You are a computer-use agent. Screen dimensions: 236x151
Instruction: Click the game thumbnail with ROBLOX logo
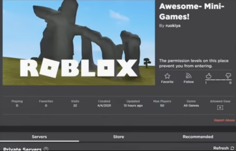pyautogui.click(x=79, y=43)
